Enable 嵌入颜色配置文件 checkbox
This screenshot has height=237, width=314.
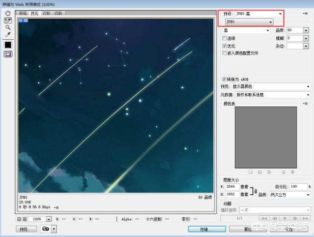click(x=225, y=53)
